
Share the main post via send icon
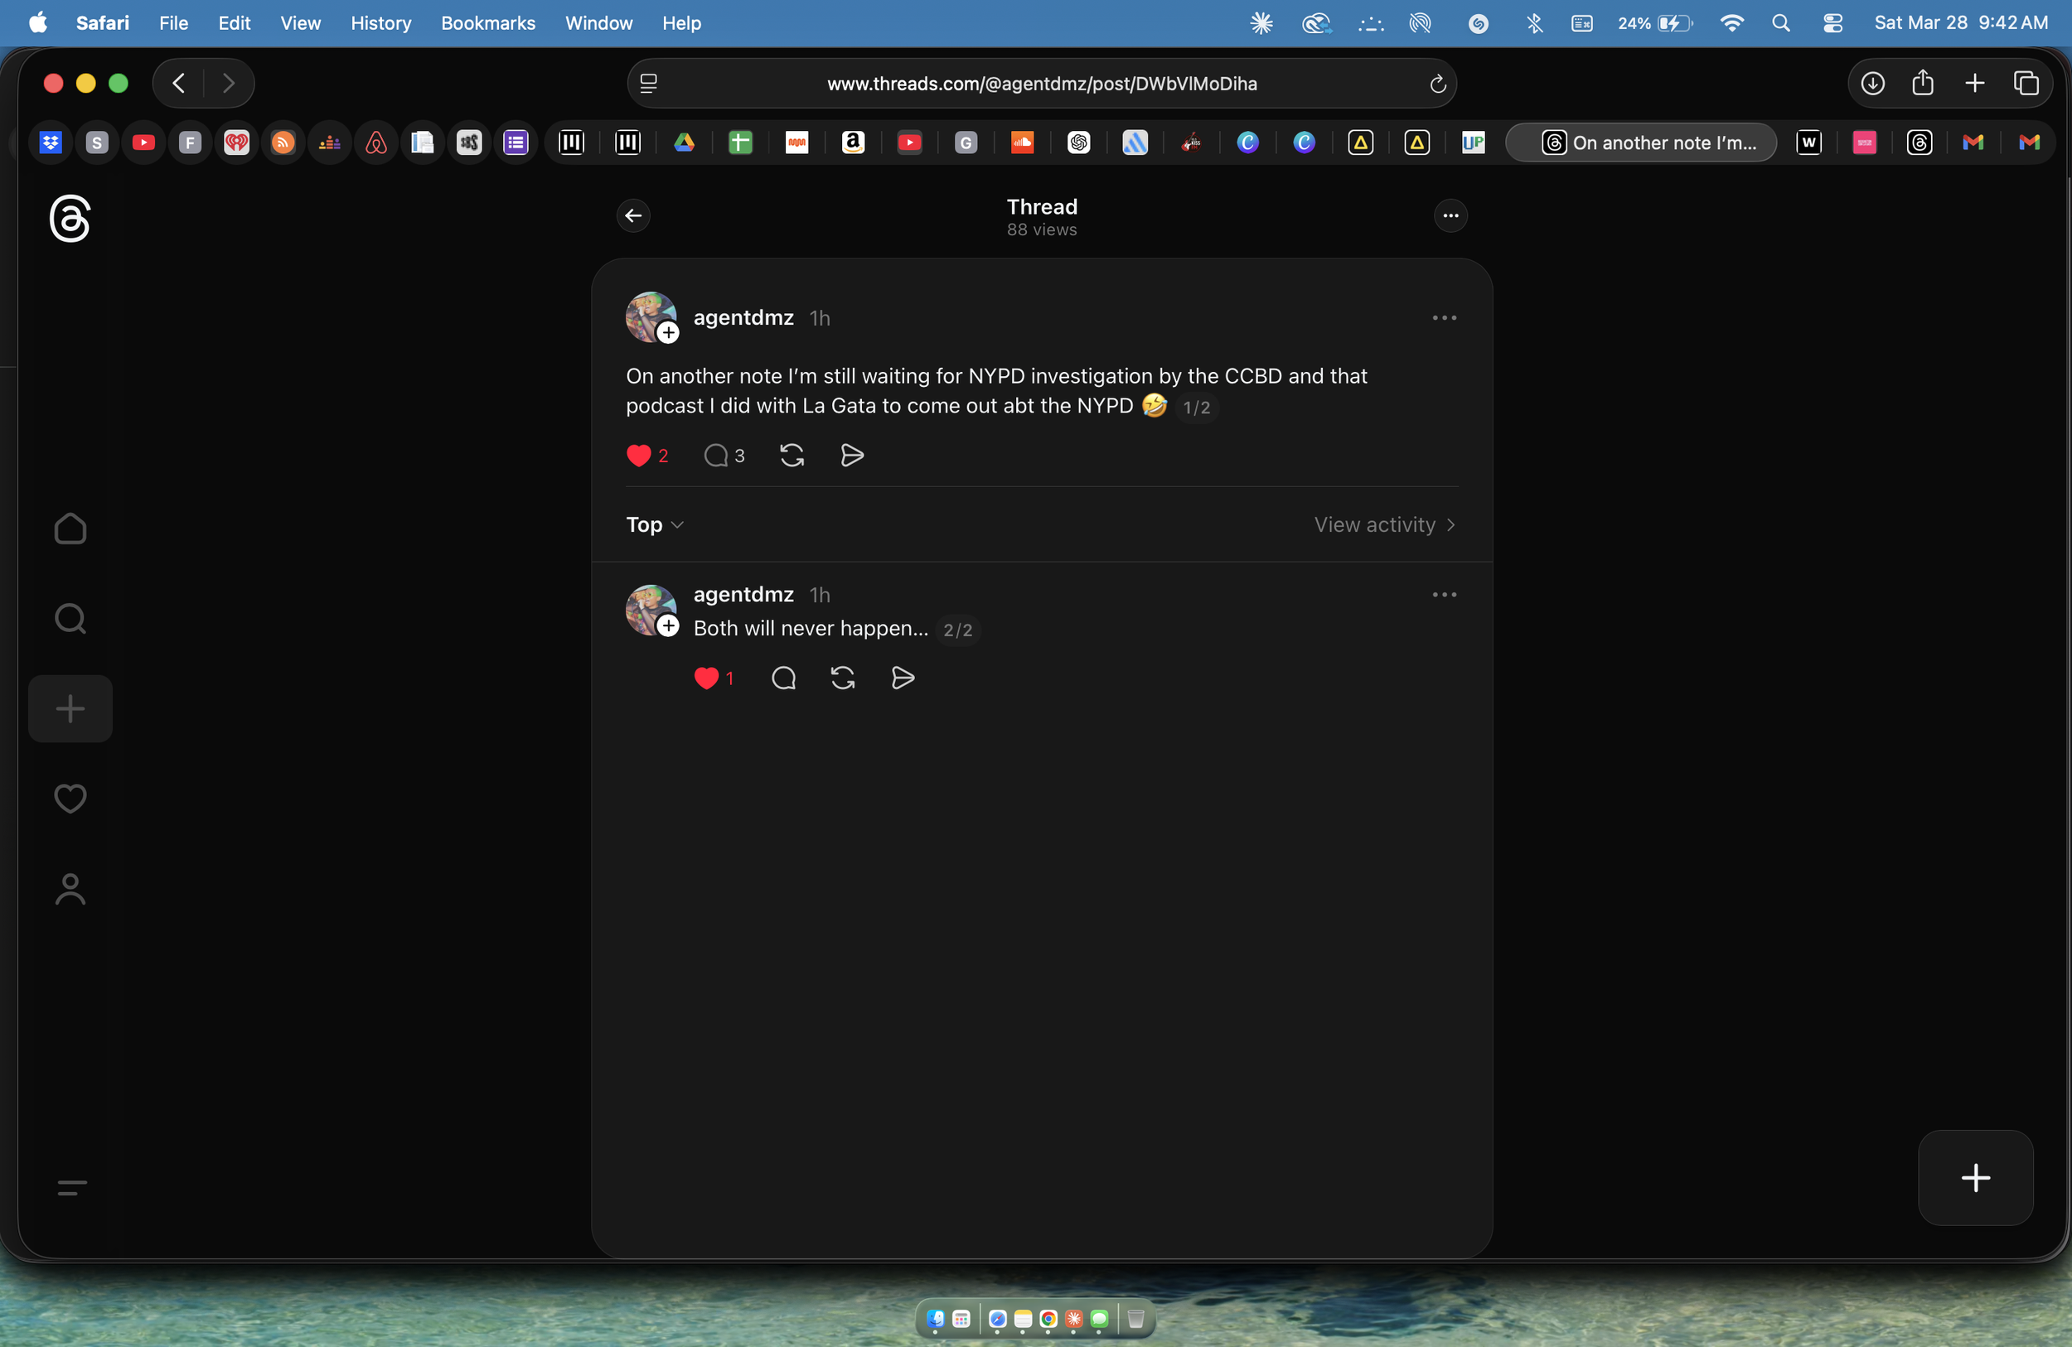pyautogui.click(x=851, y=455)
